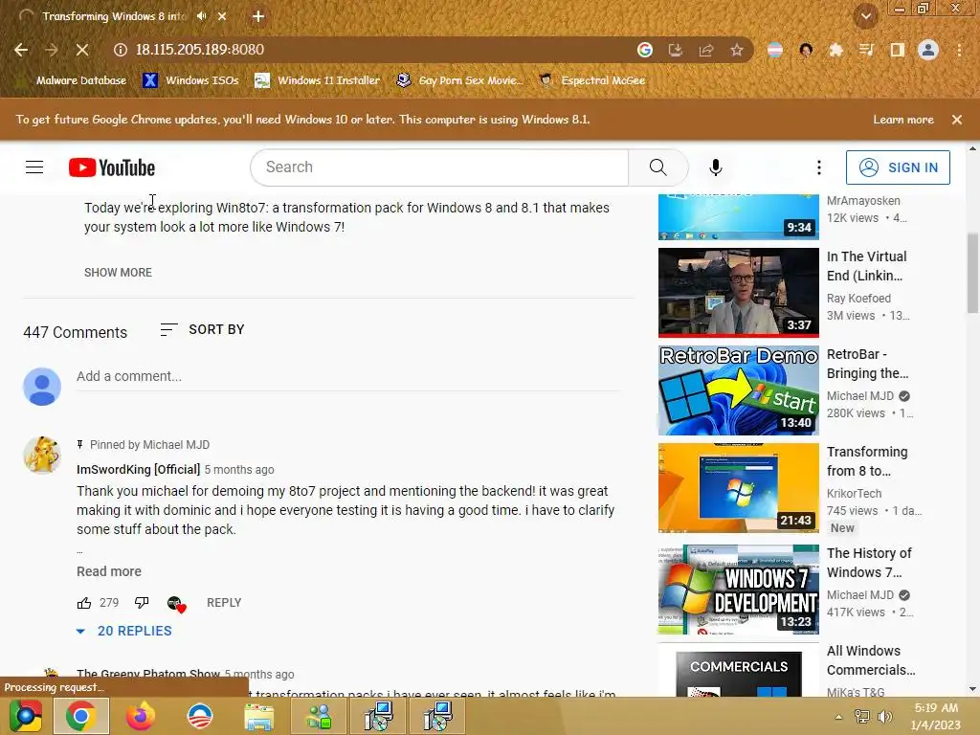
Task: Open the Extensions puzzle-piece menu
Action: (835, 50)
